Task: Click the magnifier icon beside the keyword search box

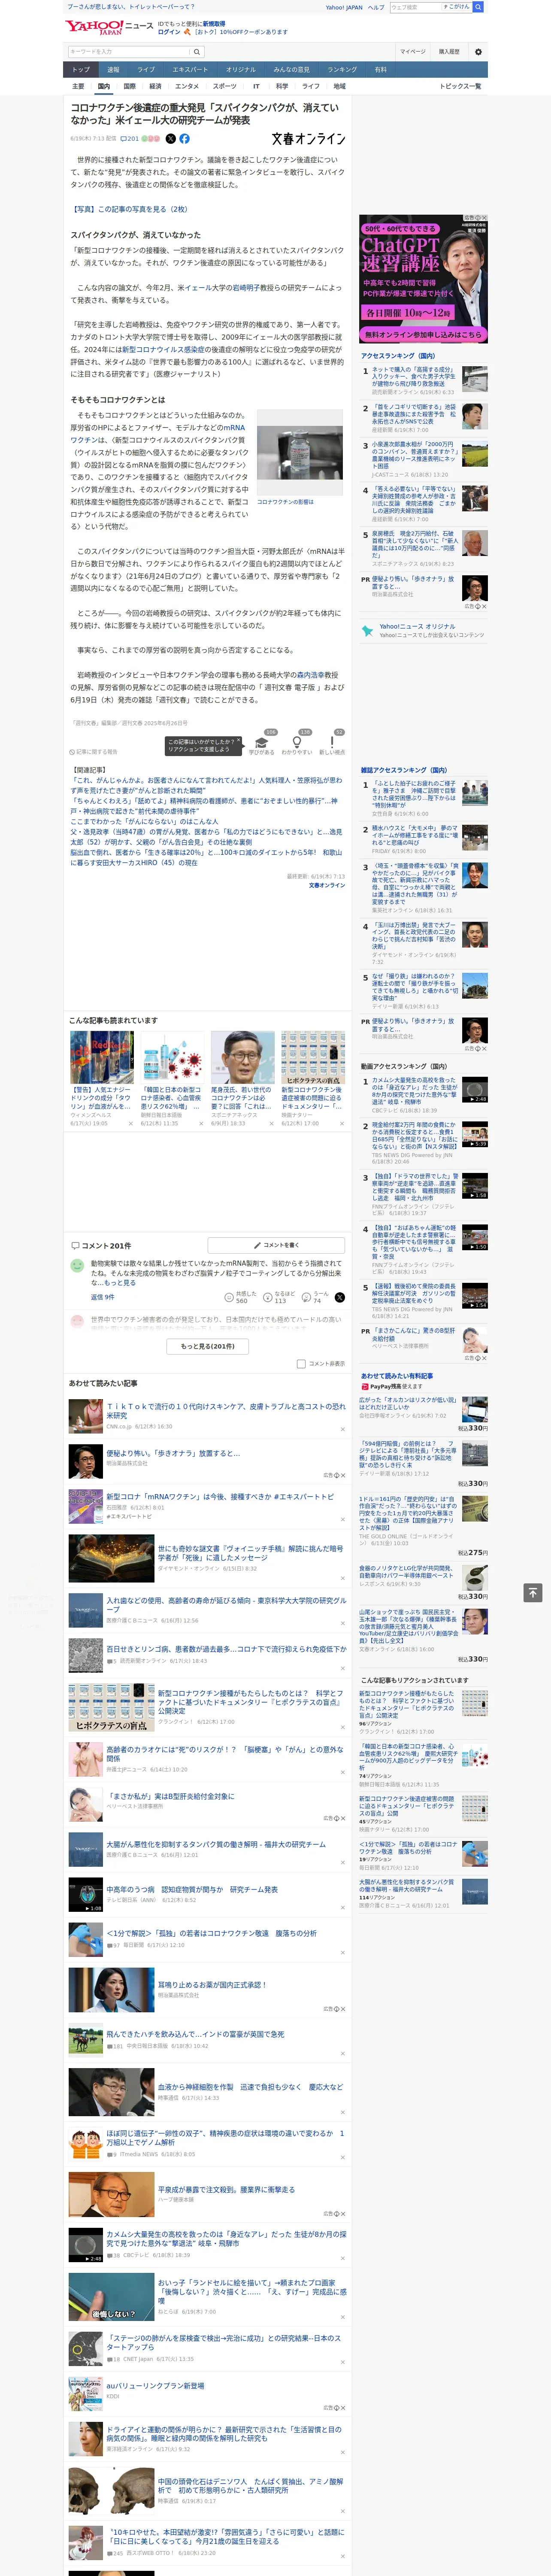Action: click(197, 51)
